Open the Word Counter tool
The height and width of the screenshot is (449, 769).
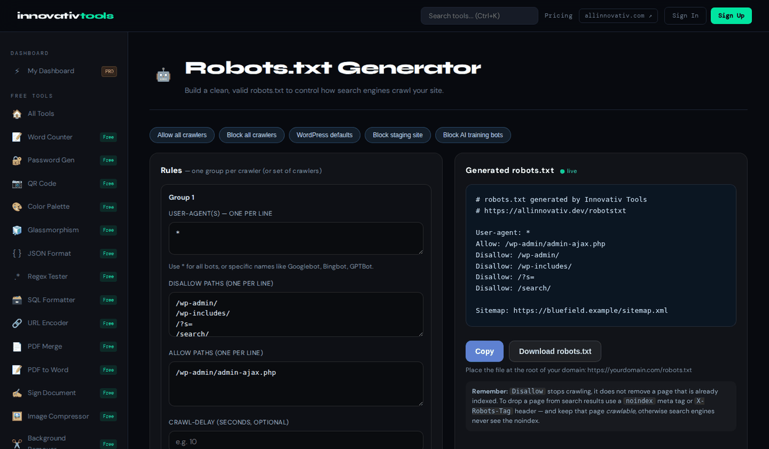point(64,137)
